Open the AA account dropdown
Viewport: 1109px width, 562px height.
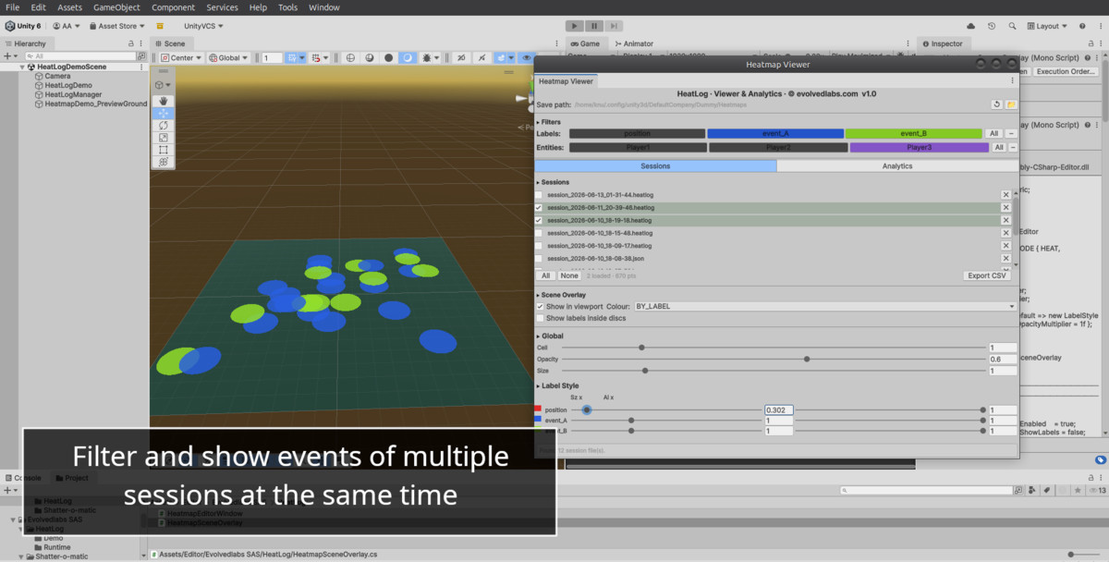67,26
